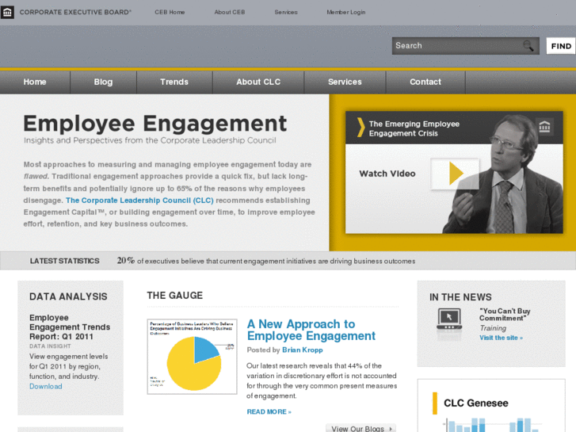Open the pie chart thumbnail
The width and height of the screenshot is (576, 432).
click(192, 357)
